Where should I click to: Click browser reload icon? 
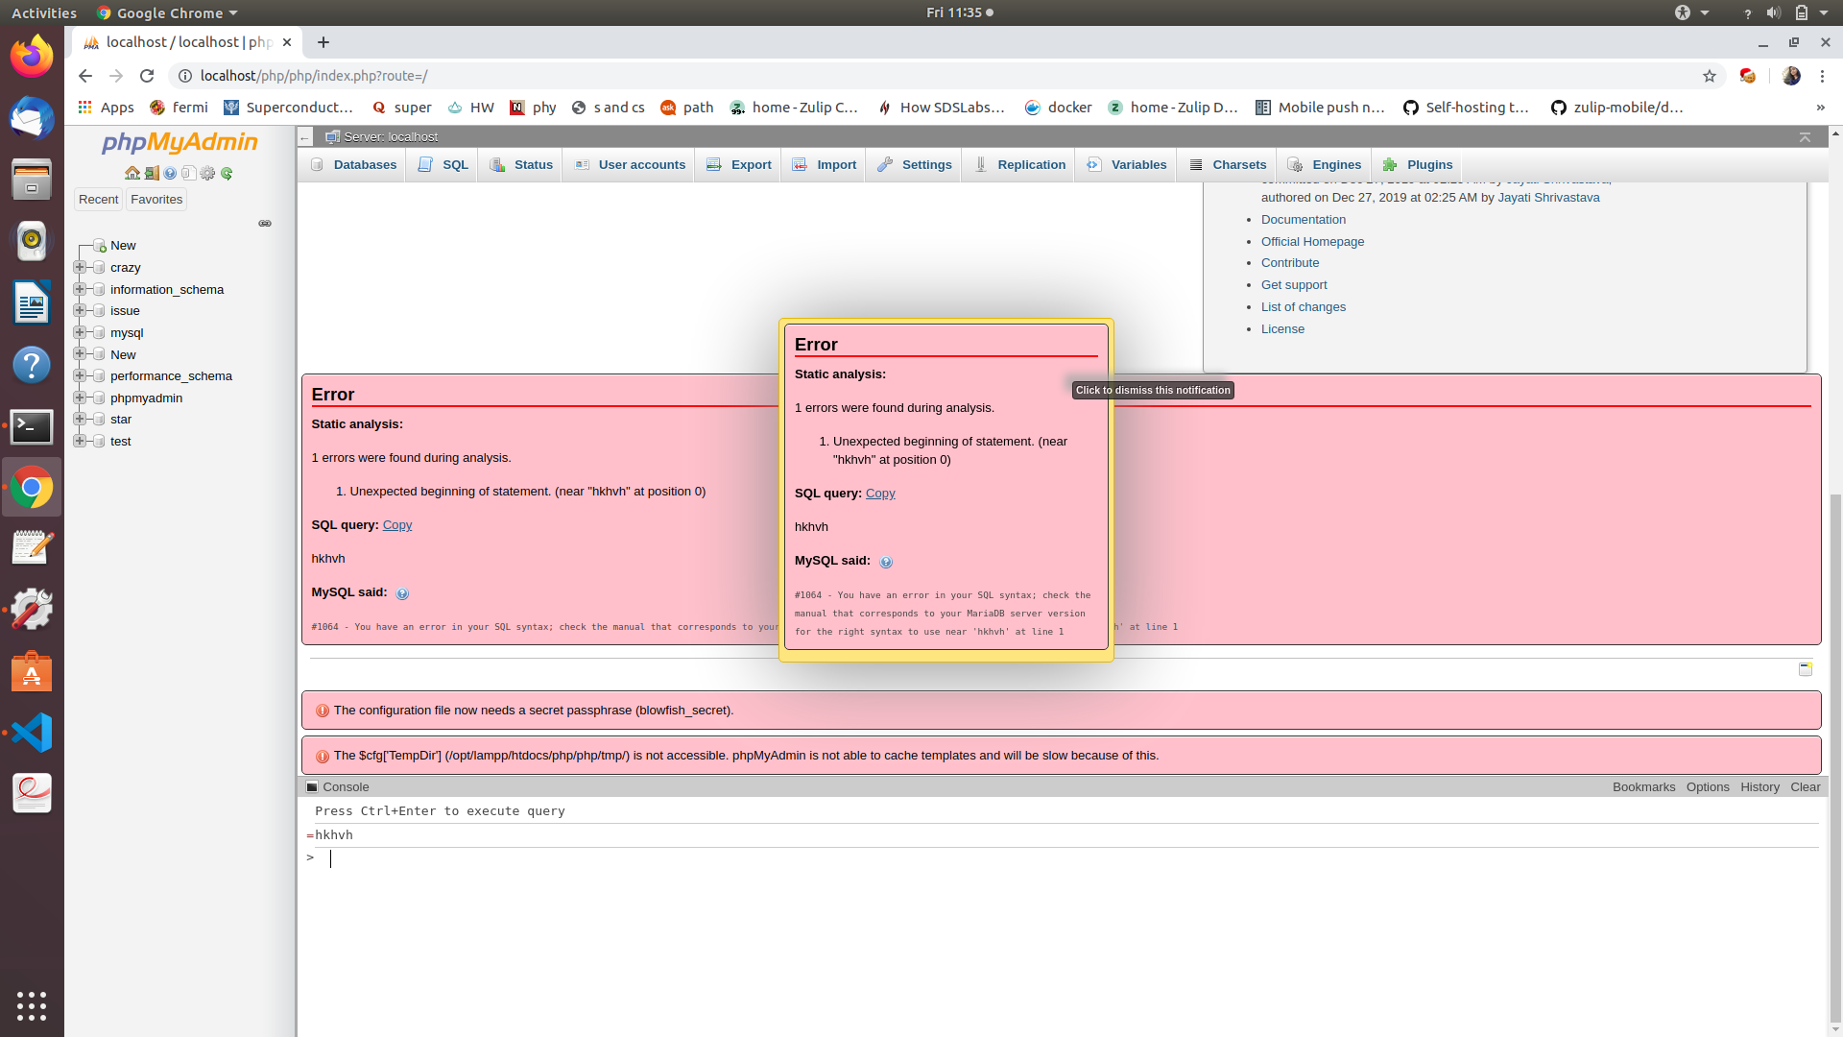[x=147, y=76]
